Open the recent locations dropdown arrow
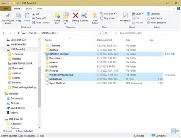 [x=15, y=33]
